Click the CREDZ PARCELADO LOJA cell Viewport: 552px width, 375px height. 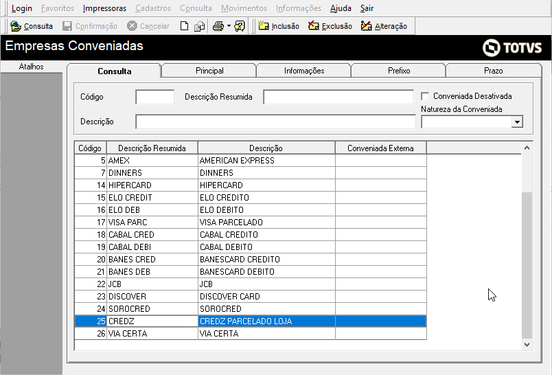[266, 321]
